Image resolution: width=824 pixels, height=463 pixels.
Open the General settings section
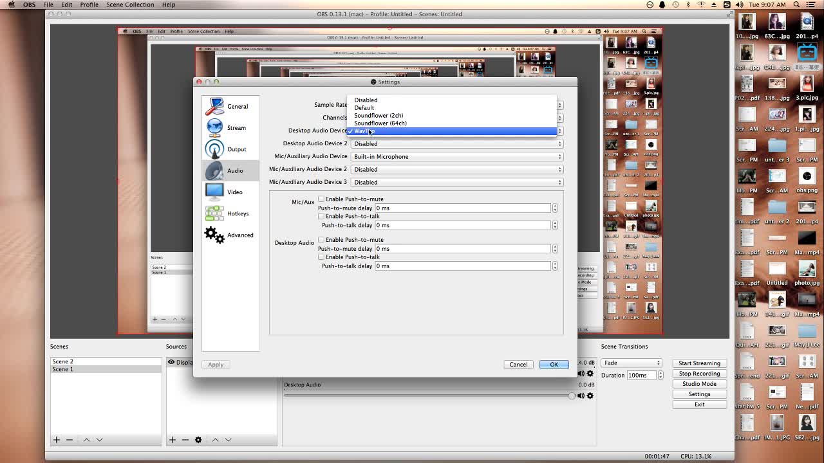230,106
